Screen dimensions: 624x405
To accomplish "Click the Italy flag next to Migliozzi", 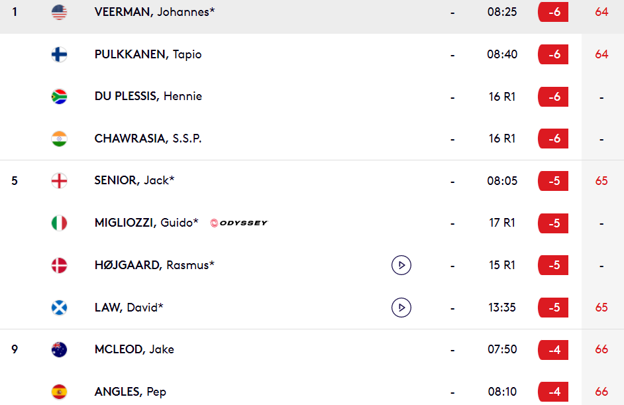I will [60, 223].
